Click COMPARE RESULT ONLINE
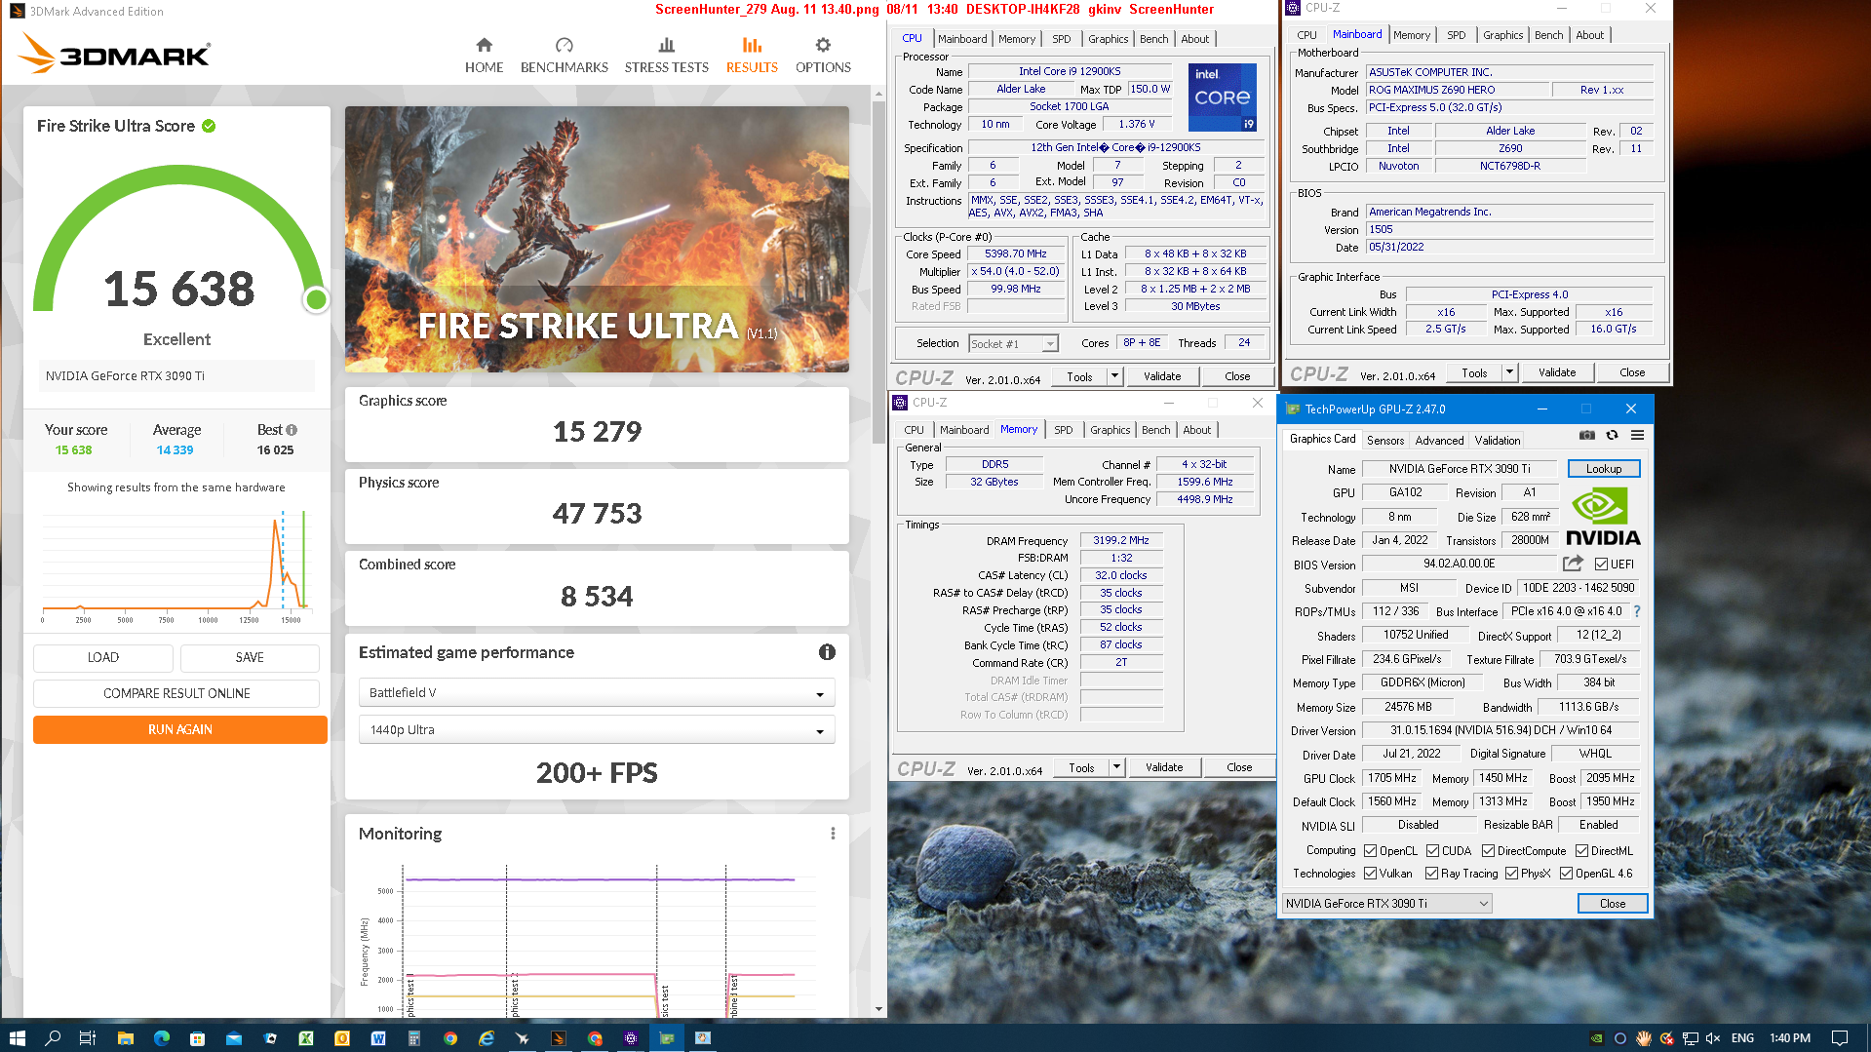 176,693
